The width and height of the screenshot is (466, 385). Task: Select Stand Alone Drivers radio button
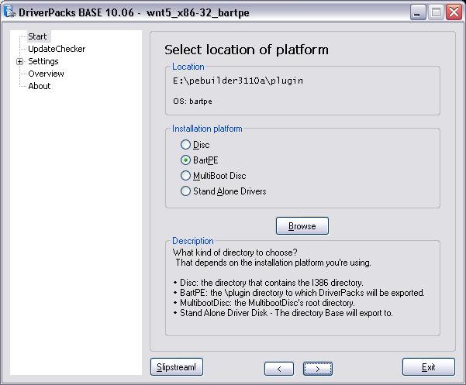pyautogui.click(x=186, y=191)
